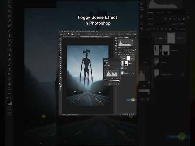The width and height of the screenshot is (195, 146).
Task: Open the Filter menu in Photoshop
Action: tap(80, 32)
